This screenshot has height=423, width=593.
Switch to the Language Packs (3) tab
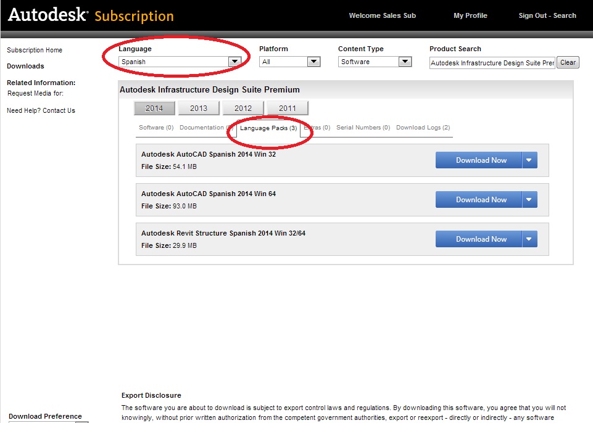pyautogui.click(x=268, y=128)
